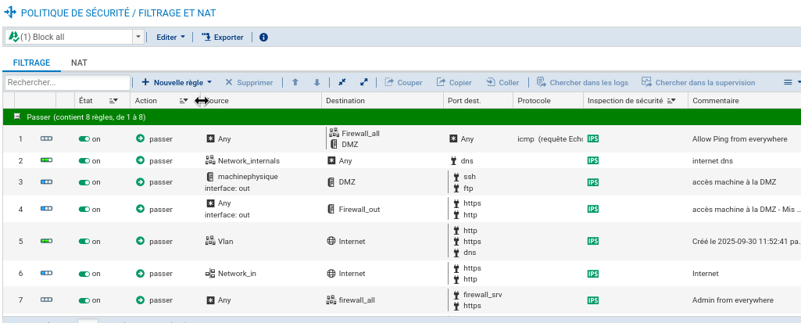
Task: Click the move rule down arrow
Action: [x=316, y=82]
